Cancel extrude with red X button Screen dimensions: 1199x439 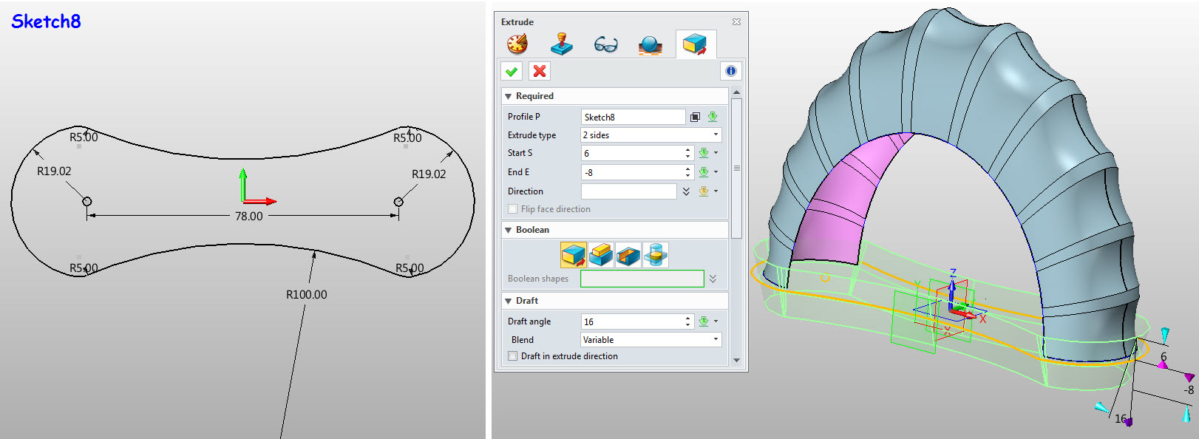click(x=540, y=71)
